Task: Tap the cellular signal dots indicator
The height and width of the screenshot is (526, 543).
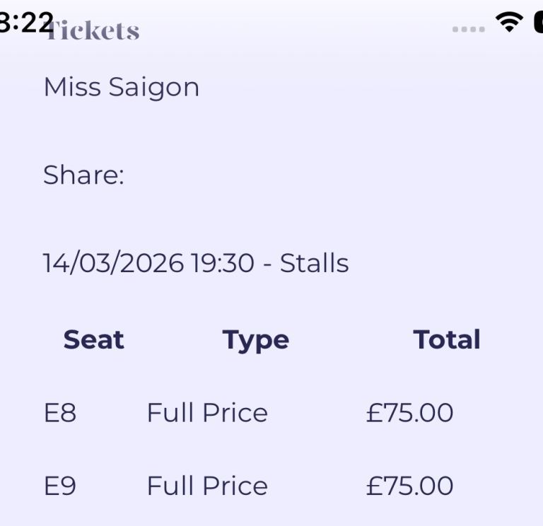Action: coord(468,29)
